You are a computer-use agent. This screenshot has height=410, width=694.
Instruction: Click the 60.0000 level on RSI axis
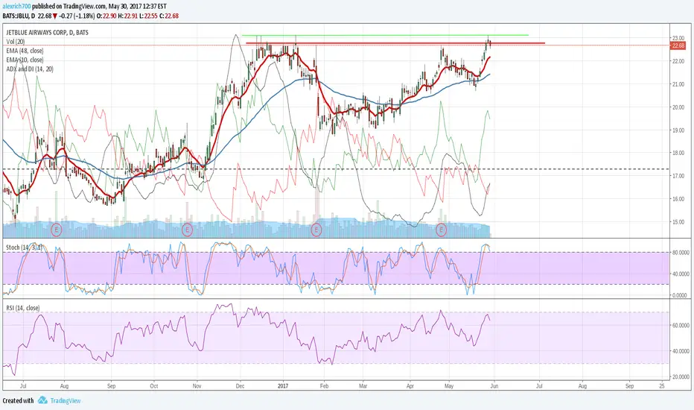681,325
